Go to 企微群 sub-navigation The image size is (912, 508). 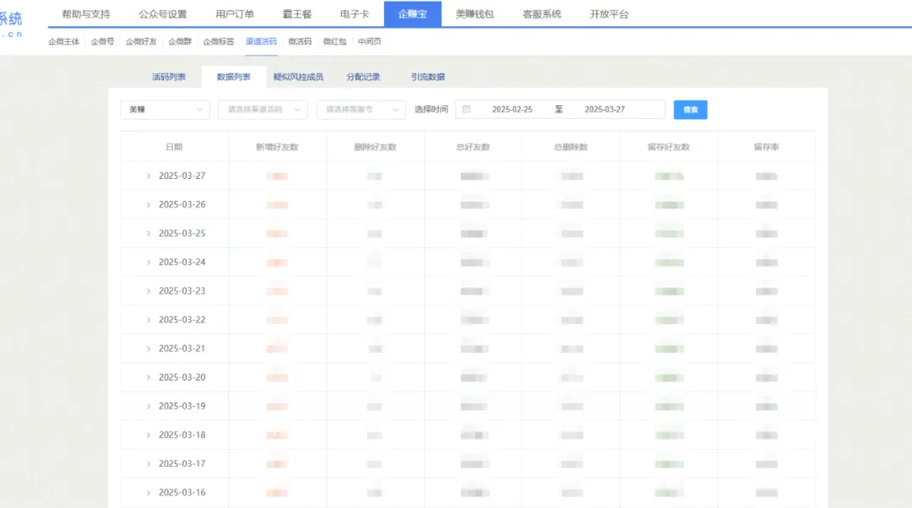click(x=180, y=41)
